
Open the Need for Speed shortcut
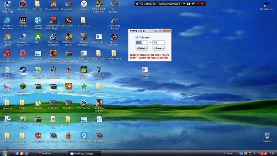pyautogui.click(x=114, y=40)
